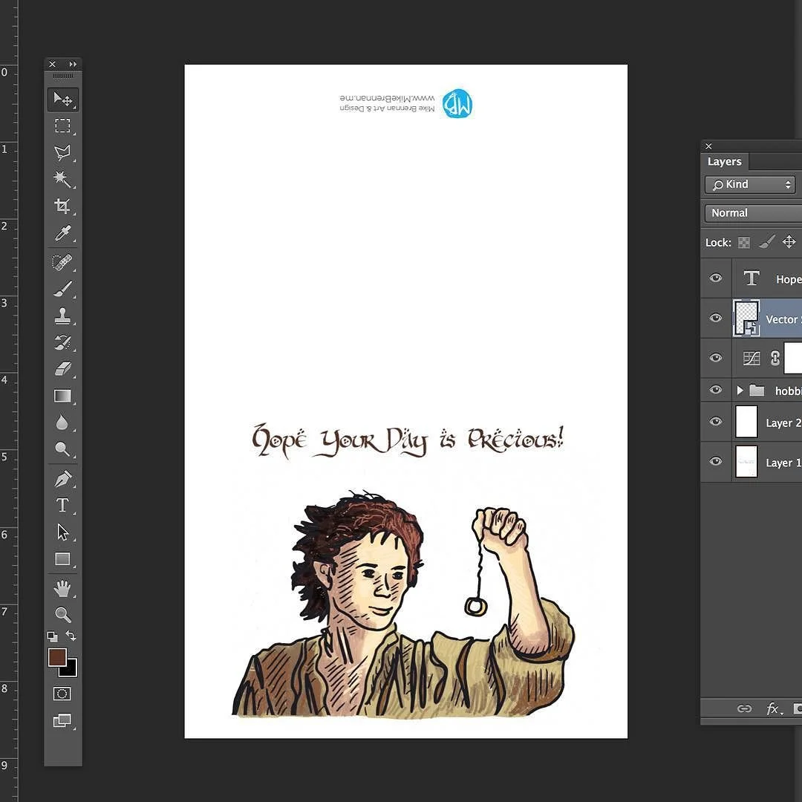Select the Zoom tool

tap(63, 614)
